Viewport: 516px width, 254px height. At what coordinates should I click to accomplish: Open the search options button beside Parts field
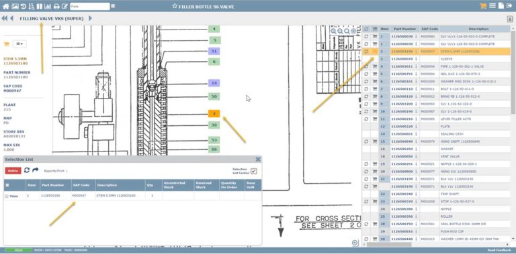113,6
